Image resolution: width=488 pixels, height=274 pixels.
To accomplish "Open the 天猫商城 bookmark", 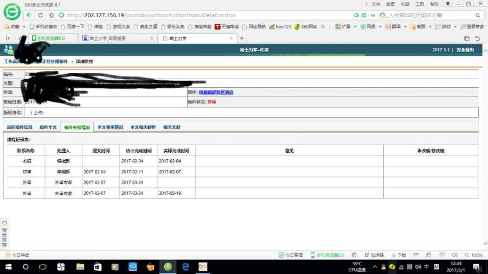I will click(x=227, y=27).
